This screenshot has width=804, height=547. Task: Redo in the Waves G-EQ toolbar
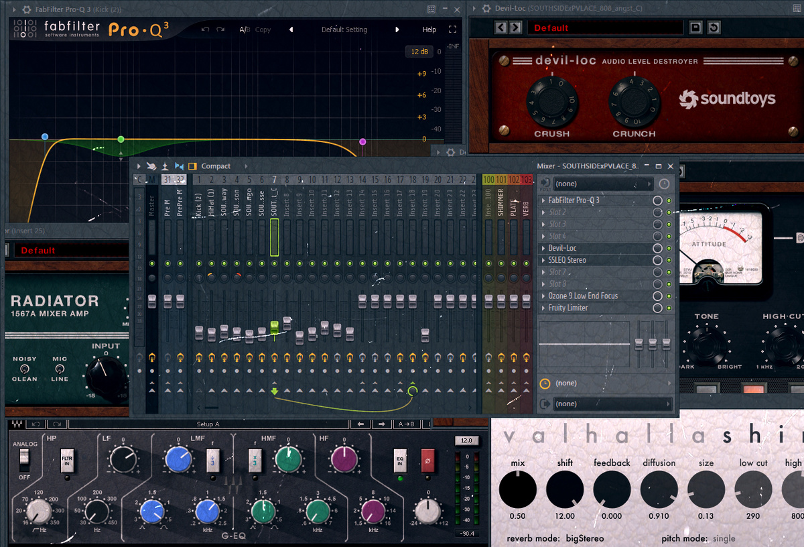[x=56, y=424]
